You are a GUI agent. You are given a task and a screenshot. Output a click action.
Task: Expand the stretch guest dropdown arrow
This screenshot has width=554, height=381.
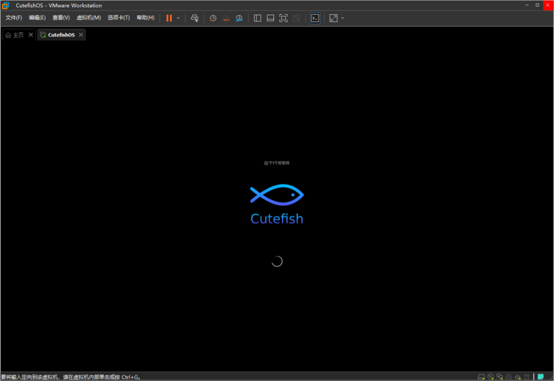pyautogui.click(x=343, y=18)
